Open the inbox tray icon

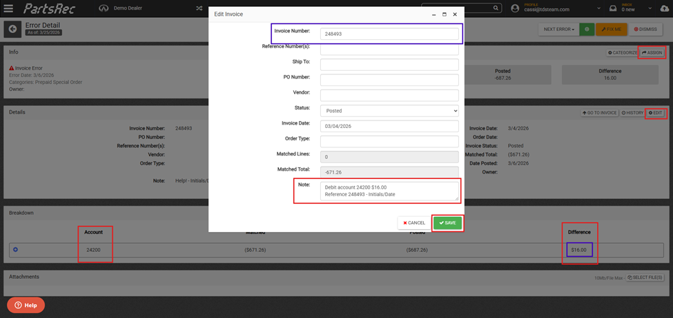point(613,8)
